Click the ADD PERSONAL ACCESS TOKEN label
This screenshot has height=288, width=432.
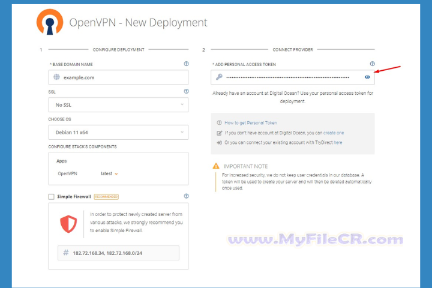tap(244, 64)
